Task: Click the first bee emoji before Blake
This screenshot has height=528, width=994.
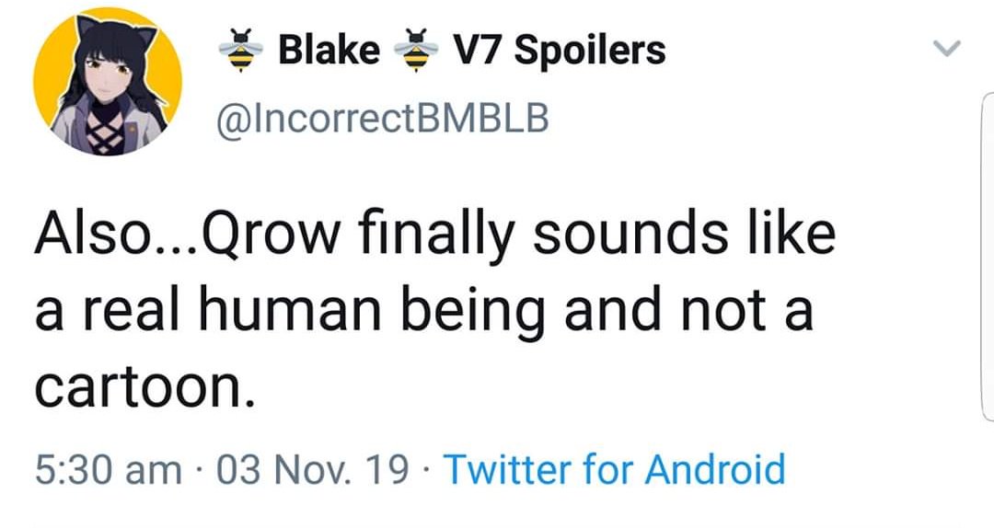Action: click(x=240, y=50)
